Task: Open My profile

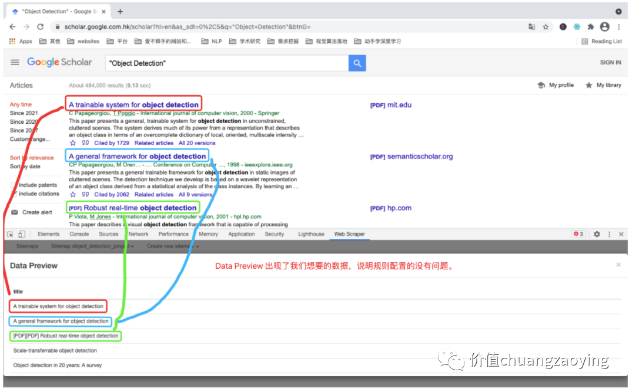Action: pos(556,85)
